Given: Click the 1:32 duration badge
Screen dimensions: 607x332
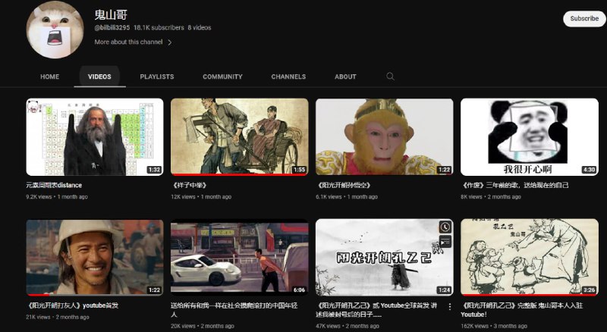Looking at the screenshot, I should (x=154, y=170).
